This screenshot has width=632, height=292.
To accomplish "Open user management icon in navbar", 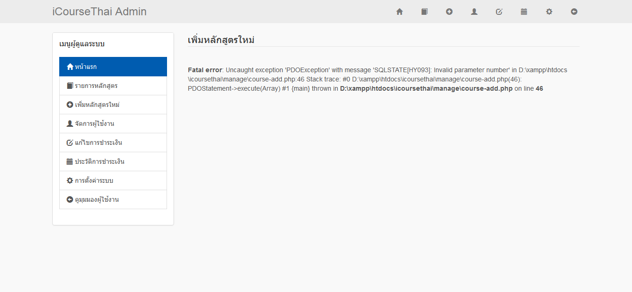I will pos(474,12).
